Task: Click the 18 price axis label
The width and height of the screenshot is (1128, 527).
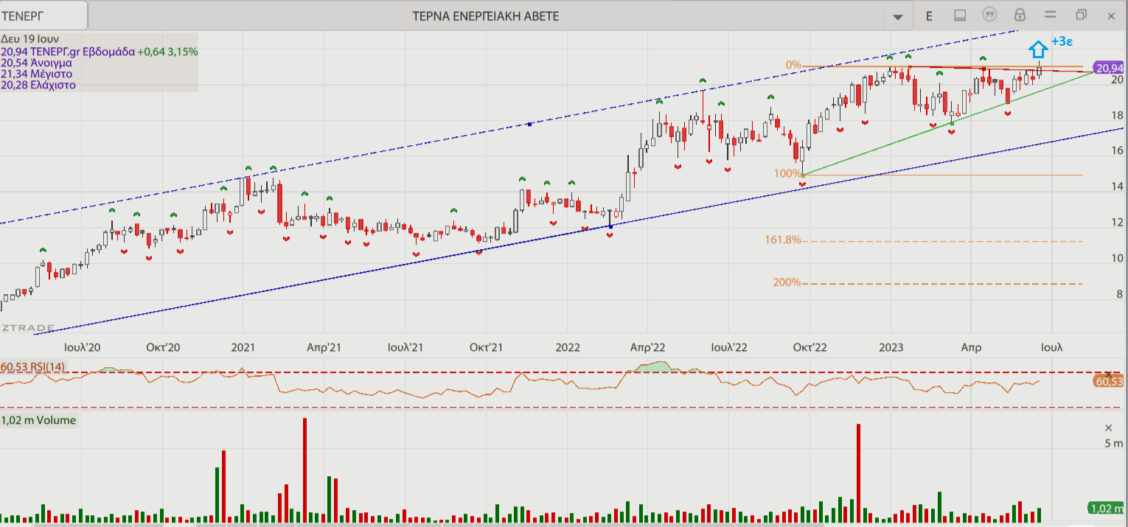Action: click(1117, 115)
